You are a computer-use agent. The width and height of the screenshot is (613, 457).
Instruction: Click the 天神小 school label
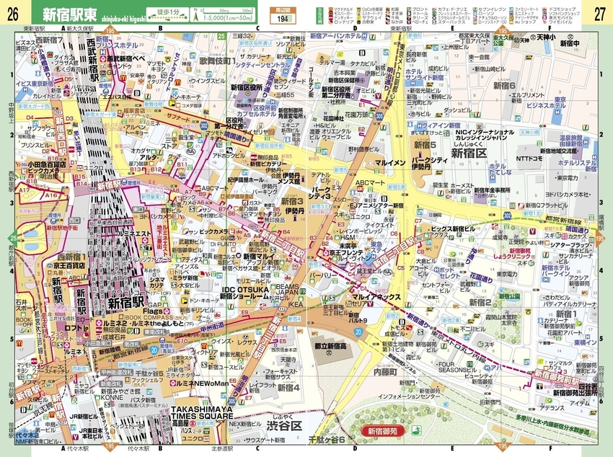pyautogui.click(x=546, y=37)
